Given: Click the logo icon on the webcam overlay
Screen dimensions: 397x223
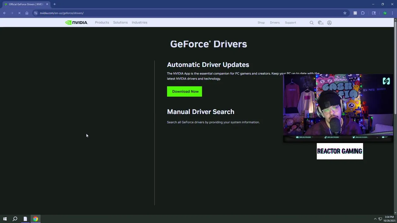Looking at the screenshot, I should (386, 81).
